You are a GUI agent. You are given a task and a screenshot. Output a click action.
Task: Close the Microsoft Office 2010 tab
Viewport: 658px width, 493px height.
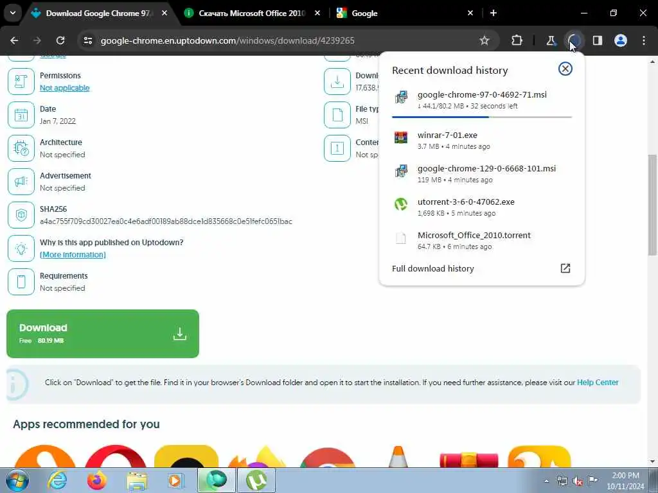point(317,13)
